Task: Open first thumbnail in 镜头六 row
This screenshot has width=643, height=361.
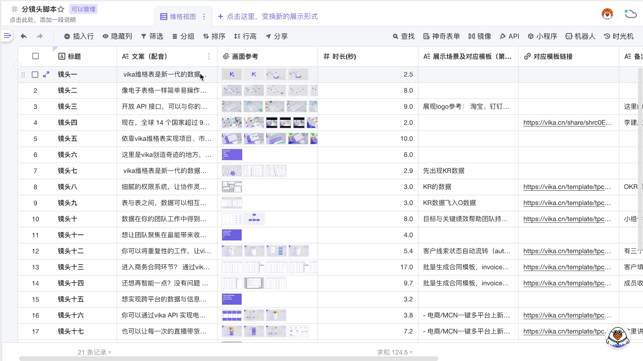Action: [x=232, y=154]
